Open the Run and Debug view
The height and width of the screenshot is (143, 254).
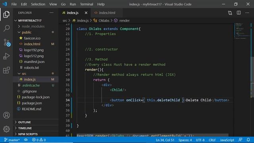[x=6, y=56]
